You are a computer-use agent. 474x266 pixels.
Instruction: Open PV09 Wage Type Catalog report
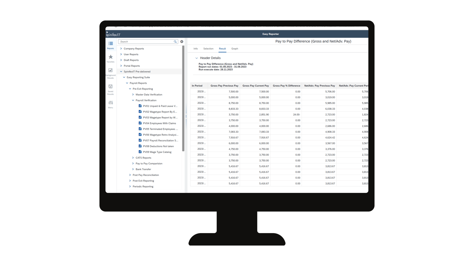pos(157,152)
